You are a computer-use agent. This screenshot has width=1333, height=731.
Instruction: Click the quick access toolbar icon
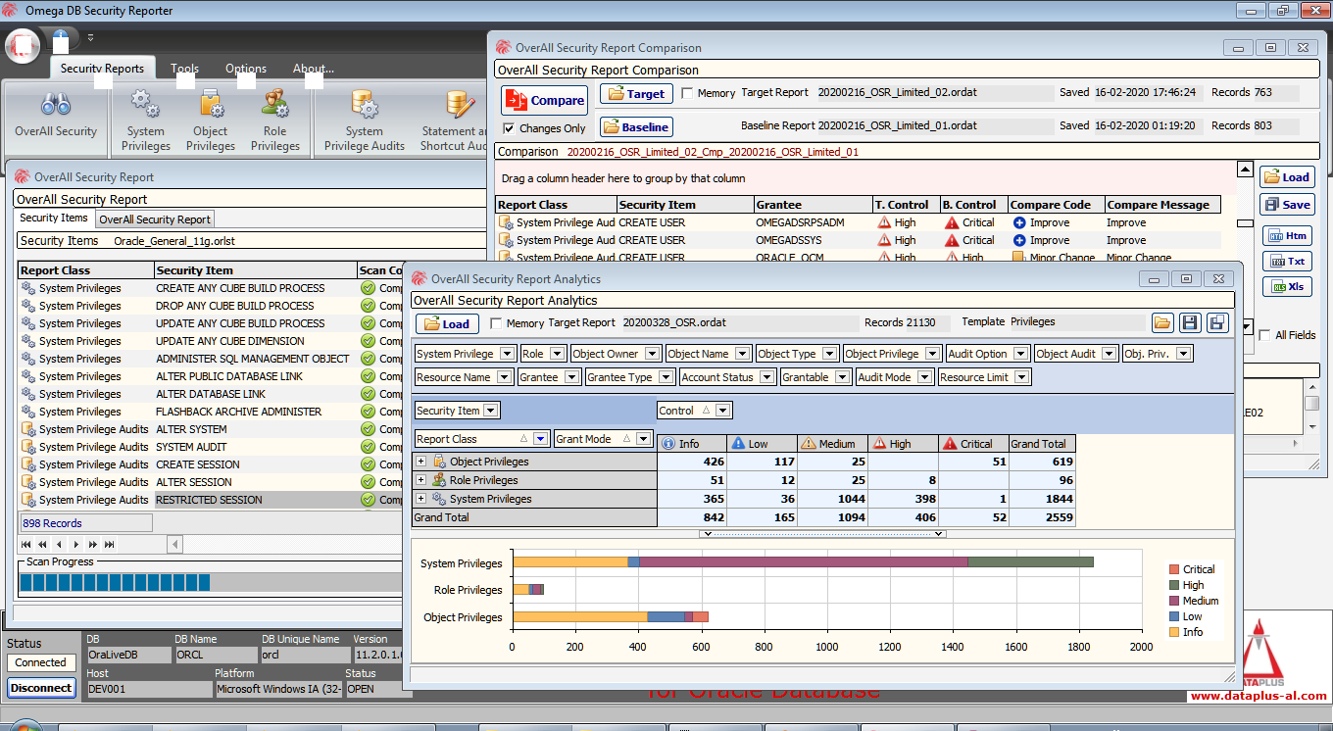[60, 41]
